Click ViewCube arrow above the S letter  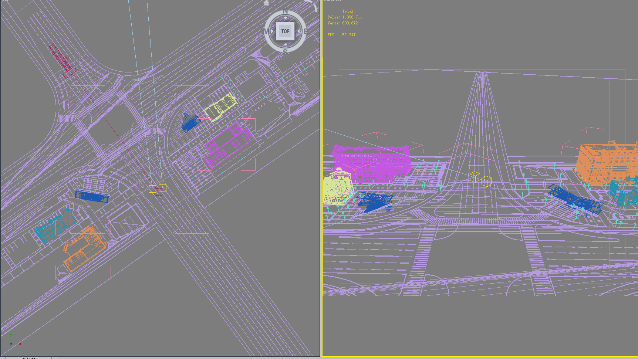(x=285, y=44)
